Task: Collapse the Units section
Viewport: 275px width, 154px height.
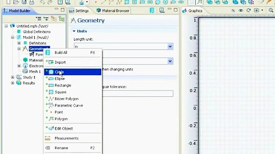Action: (x=74, y=31)
